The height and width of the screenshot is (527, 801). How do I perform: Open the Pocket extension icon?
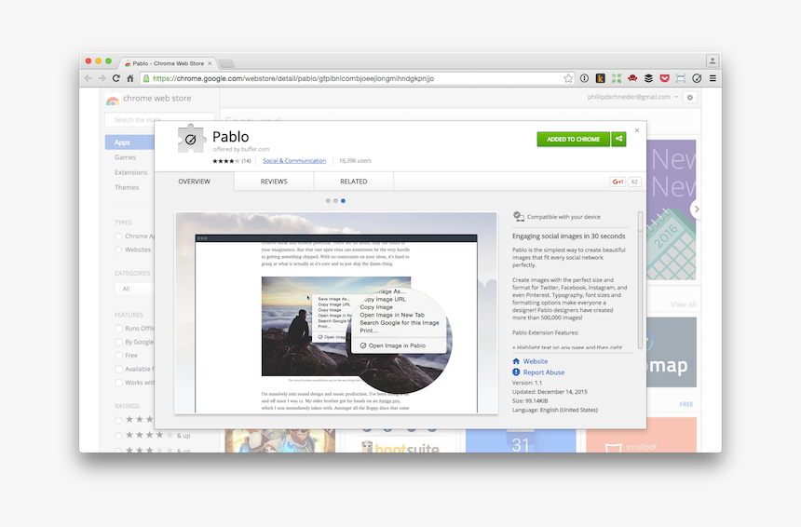pyautogui.click(x=665, y=78)
